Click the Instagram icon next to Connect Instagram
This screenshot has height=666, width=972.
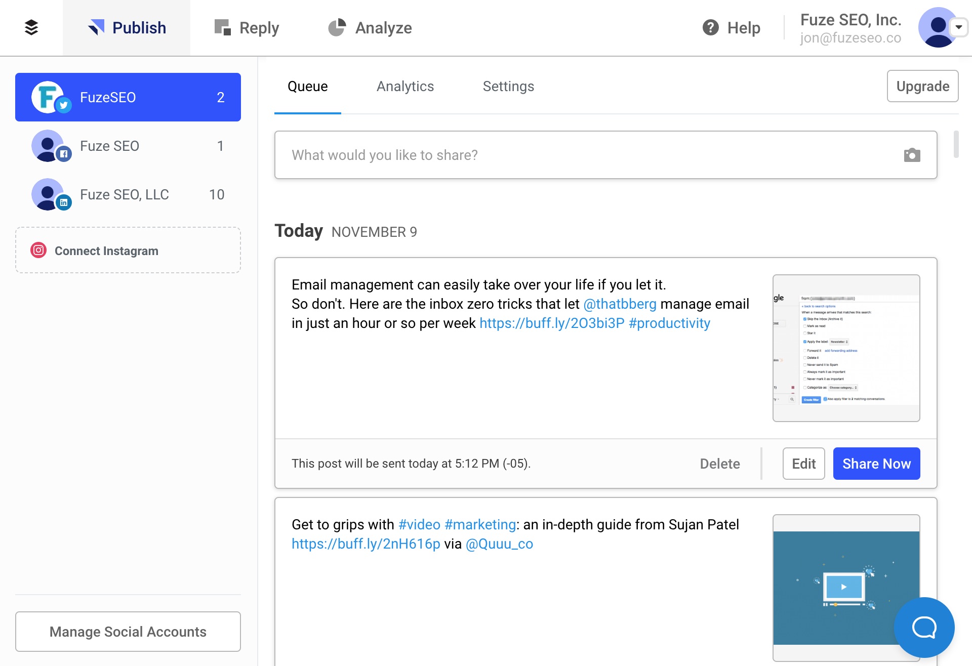38,250
